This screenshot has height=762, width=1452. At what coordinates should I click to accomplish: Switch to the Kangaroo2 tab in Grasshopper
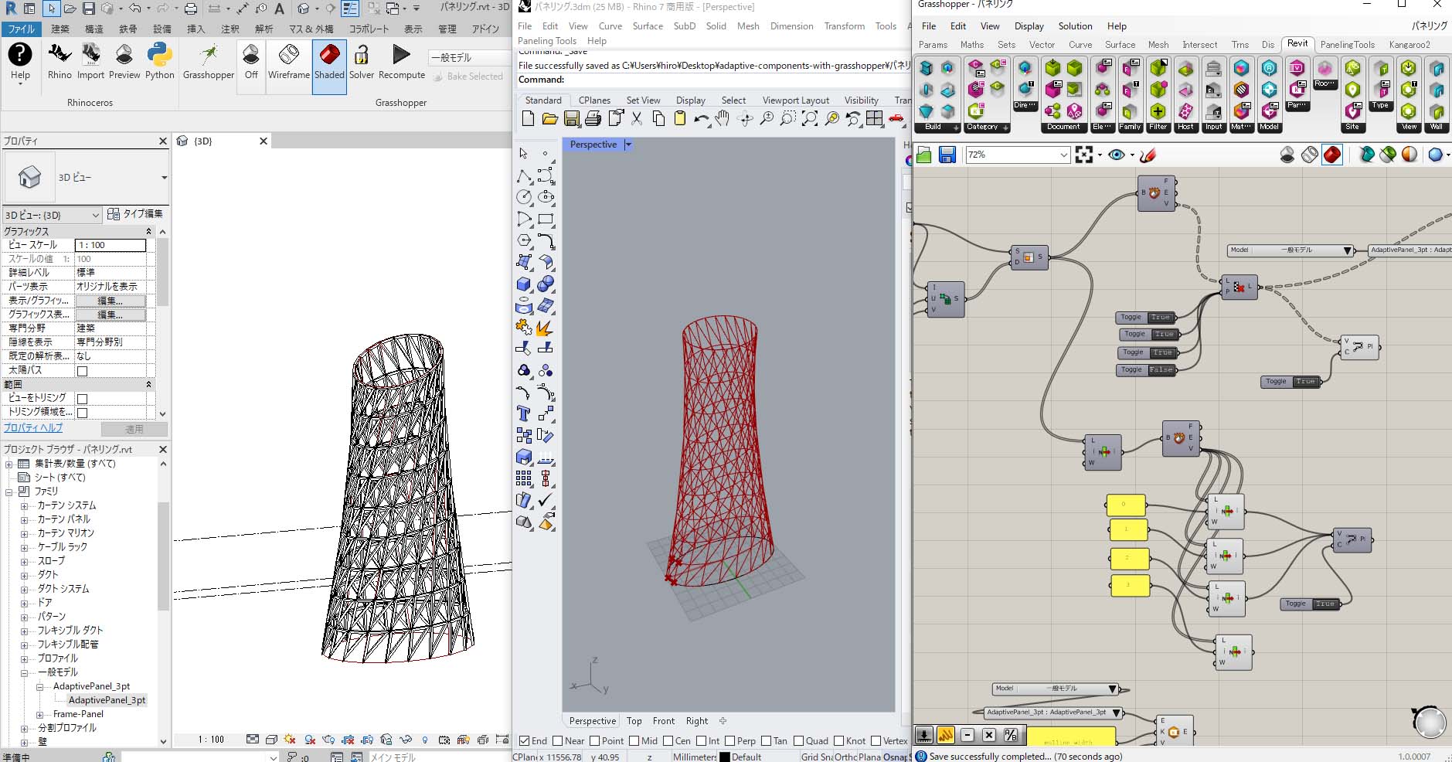[1409, 44]
